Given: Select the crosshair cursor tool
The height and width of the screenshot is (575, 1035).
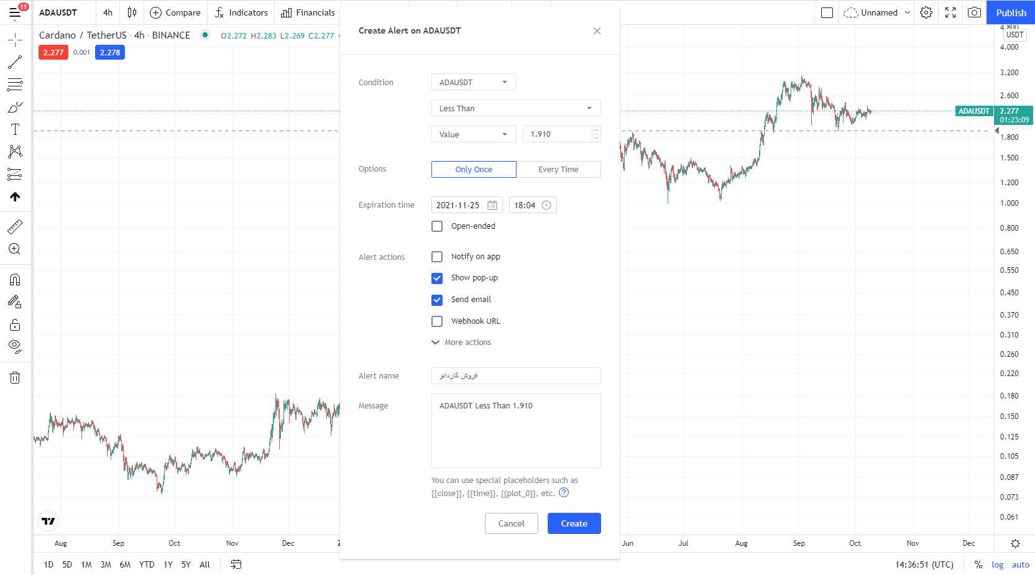Looking at the screenshot, I should click(15, 40).
